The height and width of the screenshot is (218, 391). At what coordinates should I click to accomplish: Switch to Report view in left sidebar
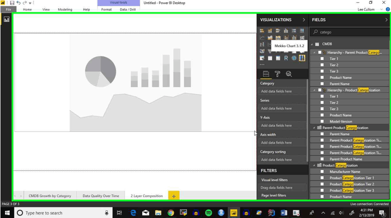tap(6, 20)
